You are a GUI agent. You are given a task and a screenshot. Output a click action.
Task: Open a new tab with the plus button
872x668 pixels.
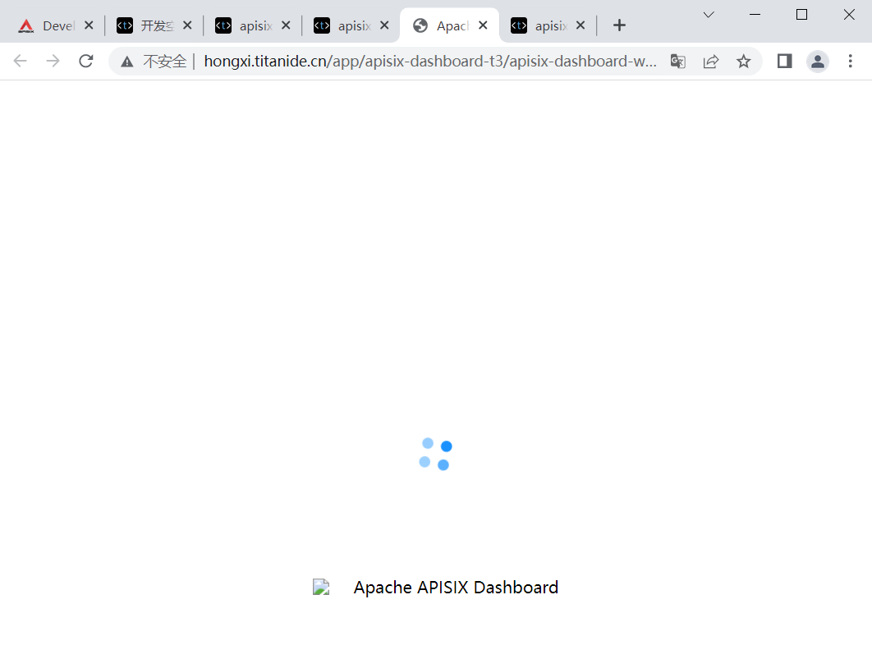pos(618,25)
